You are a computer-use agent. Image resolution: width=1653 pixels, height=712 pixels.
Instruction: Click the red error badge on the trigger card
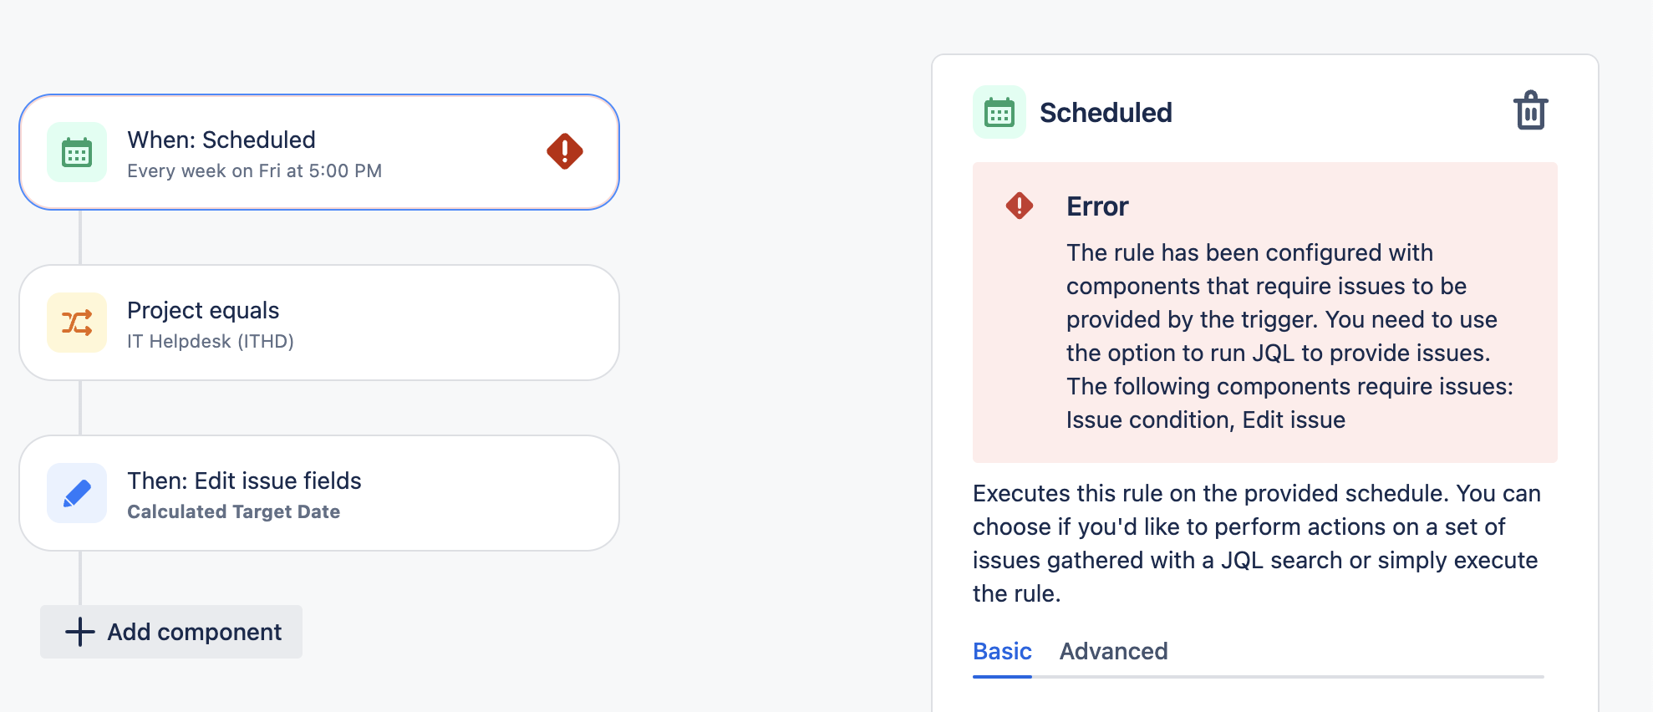[x=564, y=151]
